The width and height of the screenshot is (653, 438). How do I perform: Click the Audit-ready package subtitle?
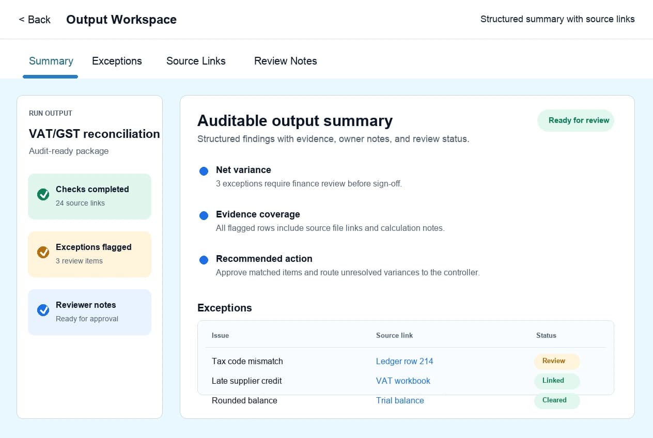click(x=69, y=151)
